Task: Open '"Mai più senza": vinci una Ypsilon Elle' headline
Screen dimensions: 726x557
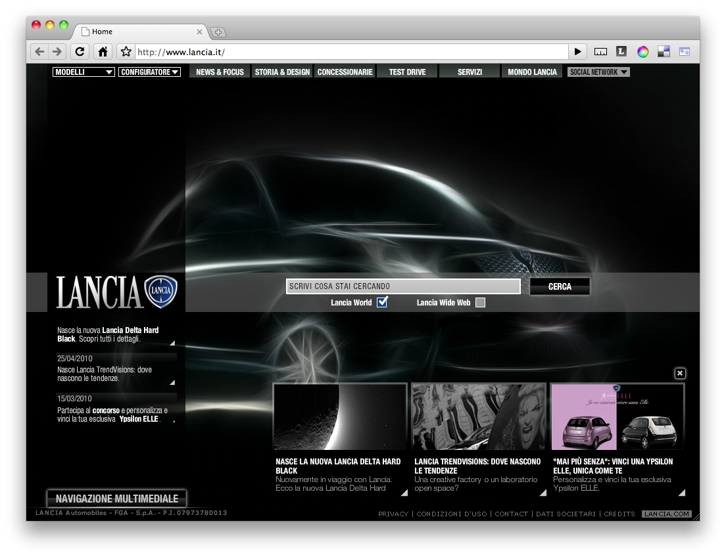Action: point(613,466)
